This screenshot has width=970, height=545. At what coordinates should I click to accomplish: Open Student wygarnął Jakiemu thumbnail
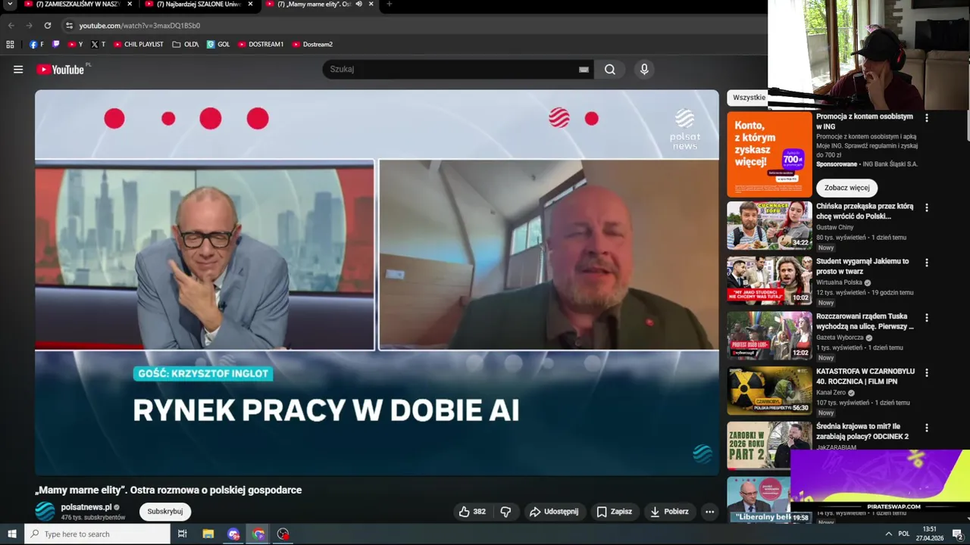pos(769,280)
